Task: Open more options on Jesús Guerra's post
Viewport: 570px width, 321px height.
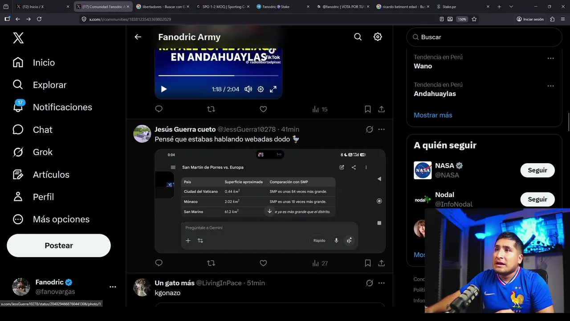Action: click(382, 129)
